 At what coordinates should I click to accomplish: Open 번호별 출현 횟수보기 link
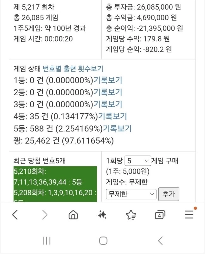pos(73,69)
